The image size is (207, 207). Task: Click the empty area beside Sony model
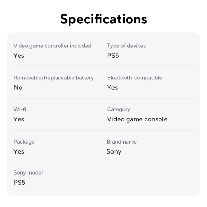point(150,178)
